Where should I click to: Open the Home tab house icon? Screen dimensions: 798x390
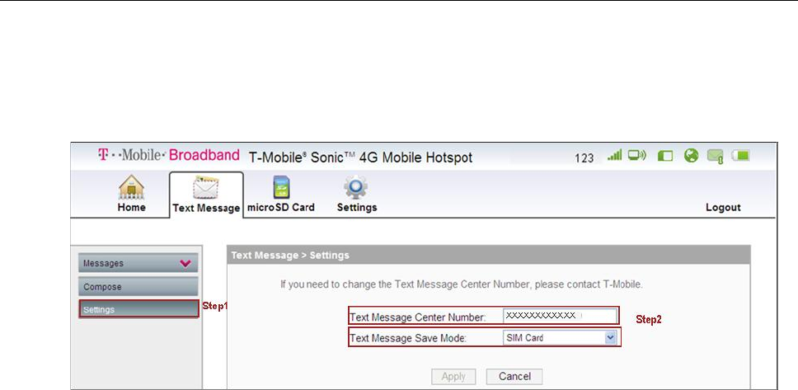coord(131,187)
